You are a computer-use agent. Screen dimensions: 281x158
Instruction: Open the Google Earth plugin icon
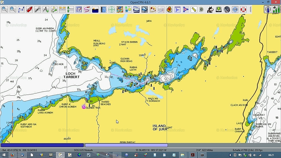(145, 10)
